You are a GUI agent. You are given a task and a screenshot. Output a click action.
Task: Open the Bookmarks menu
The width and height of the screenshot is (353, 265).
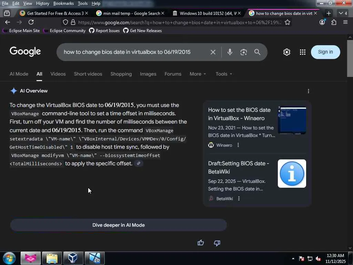[63, 3]
